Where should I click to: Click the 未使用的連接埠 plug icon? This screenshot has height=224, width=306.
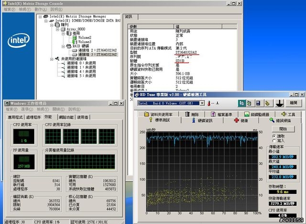pos(57,58)
